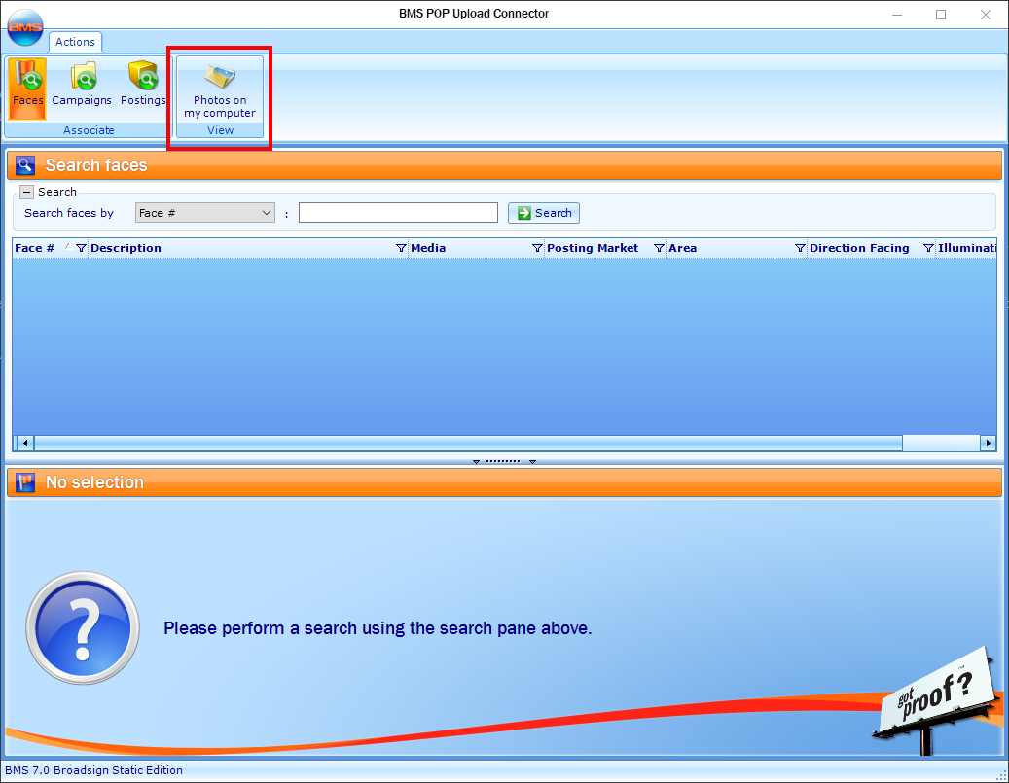Click the splitter collapse arrow on right
This screenshot has height=783, width=1009.
(x=533, y=461)
